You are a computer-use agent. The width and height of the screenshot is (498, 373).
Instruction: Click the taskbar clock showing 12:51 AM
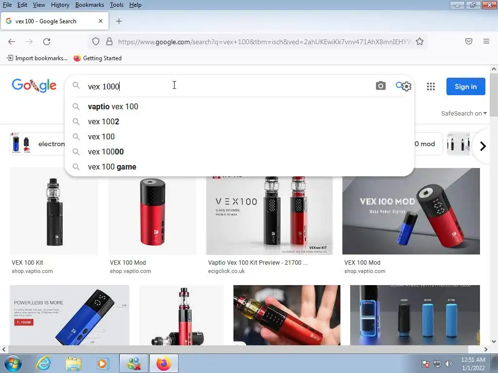point(473,364)
